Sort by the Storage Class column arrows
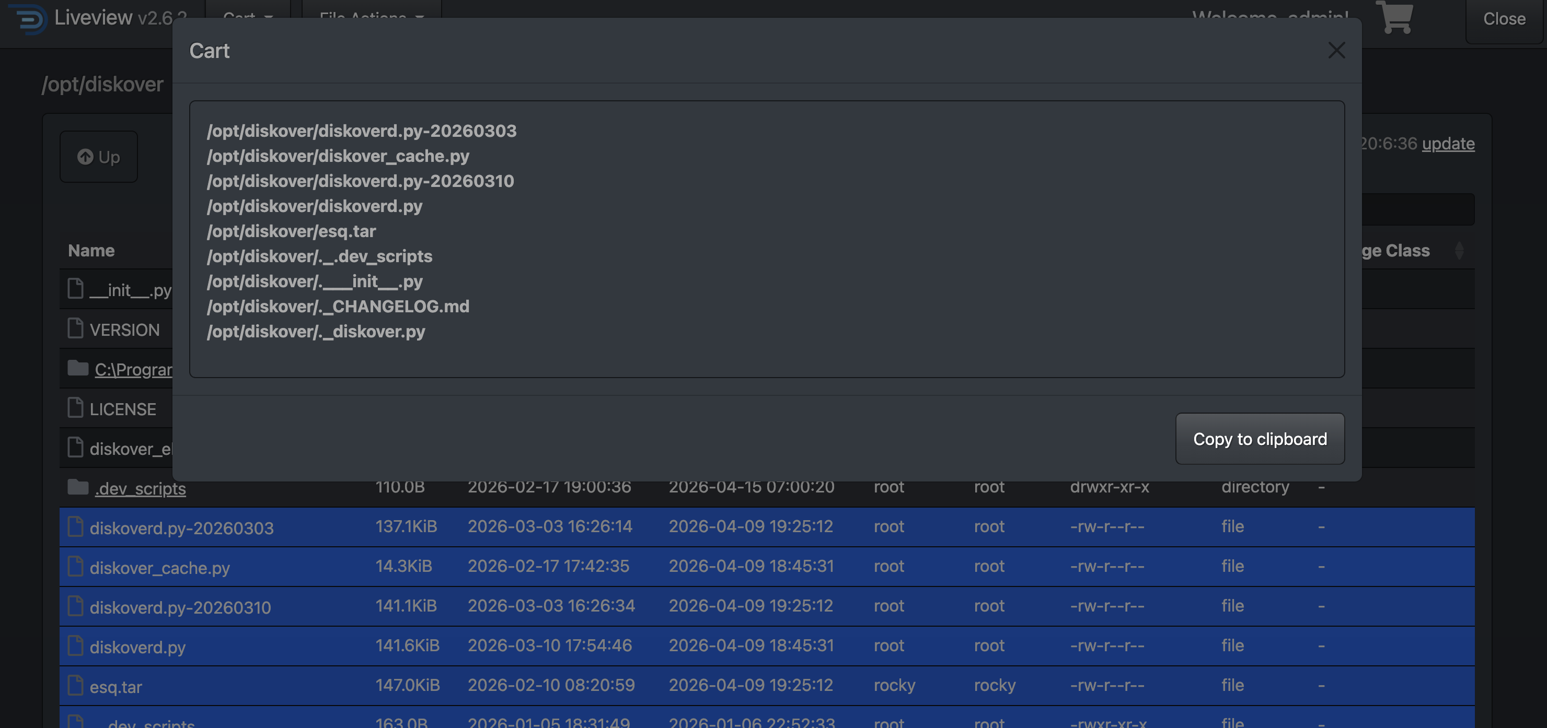This screenshot has height=728, width=1547. click(1459, 250)
